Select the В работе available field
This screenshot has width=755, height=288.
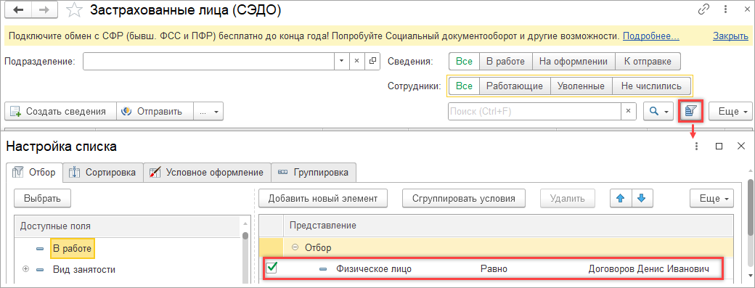[x=72, y=248]
